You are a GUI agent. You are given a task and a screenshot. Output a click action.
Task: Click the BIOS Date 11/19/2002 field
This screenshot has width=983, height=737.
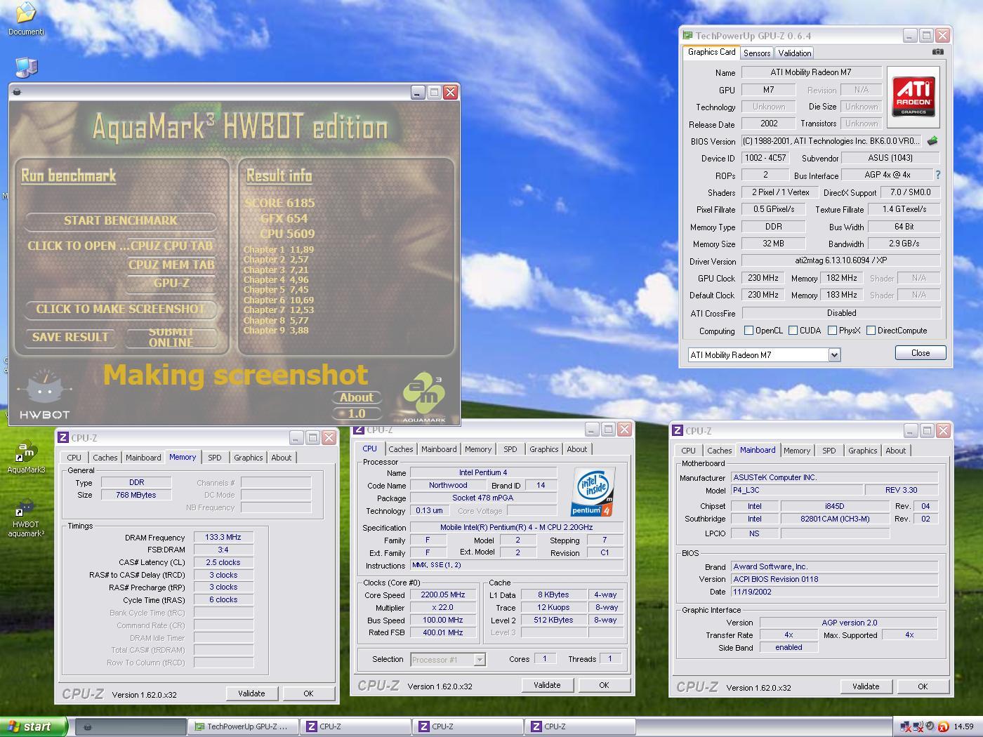pyautogui.click(x=835, y=592)
